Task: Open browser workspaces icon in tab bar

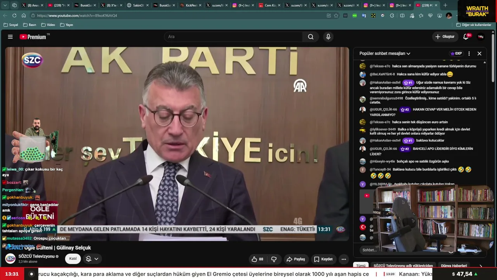Action: [14, 5]
